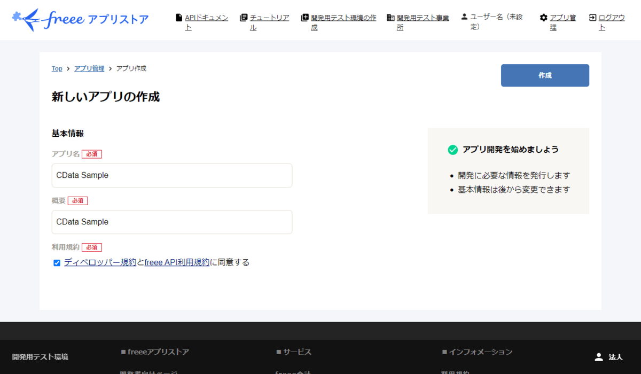This screenshot has height=374, width=641.
Task: Click the test office building icon
Action: [391, 18]
